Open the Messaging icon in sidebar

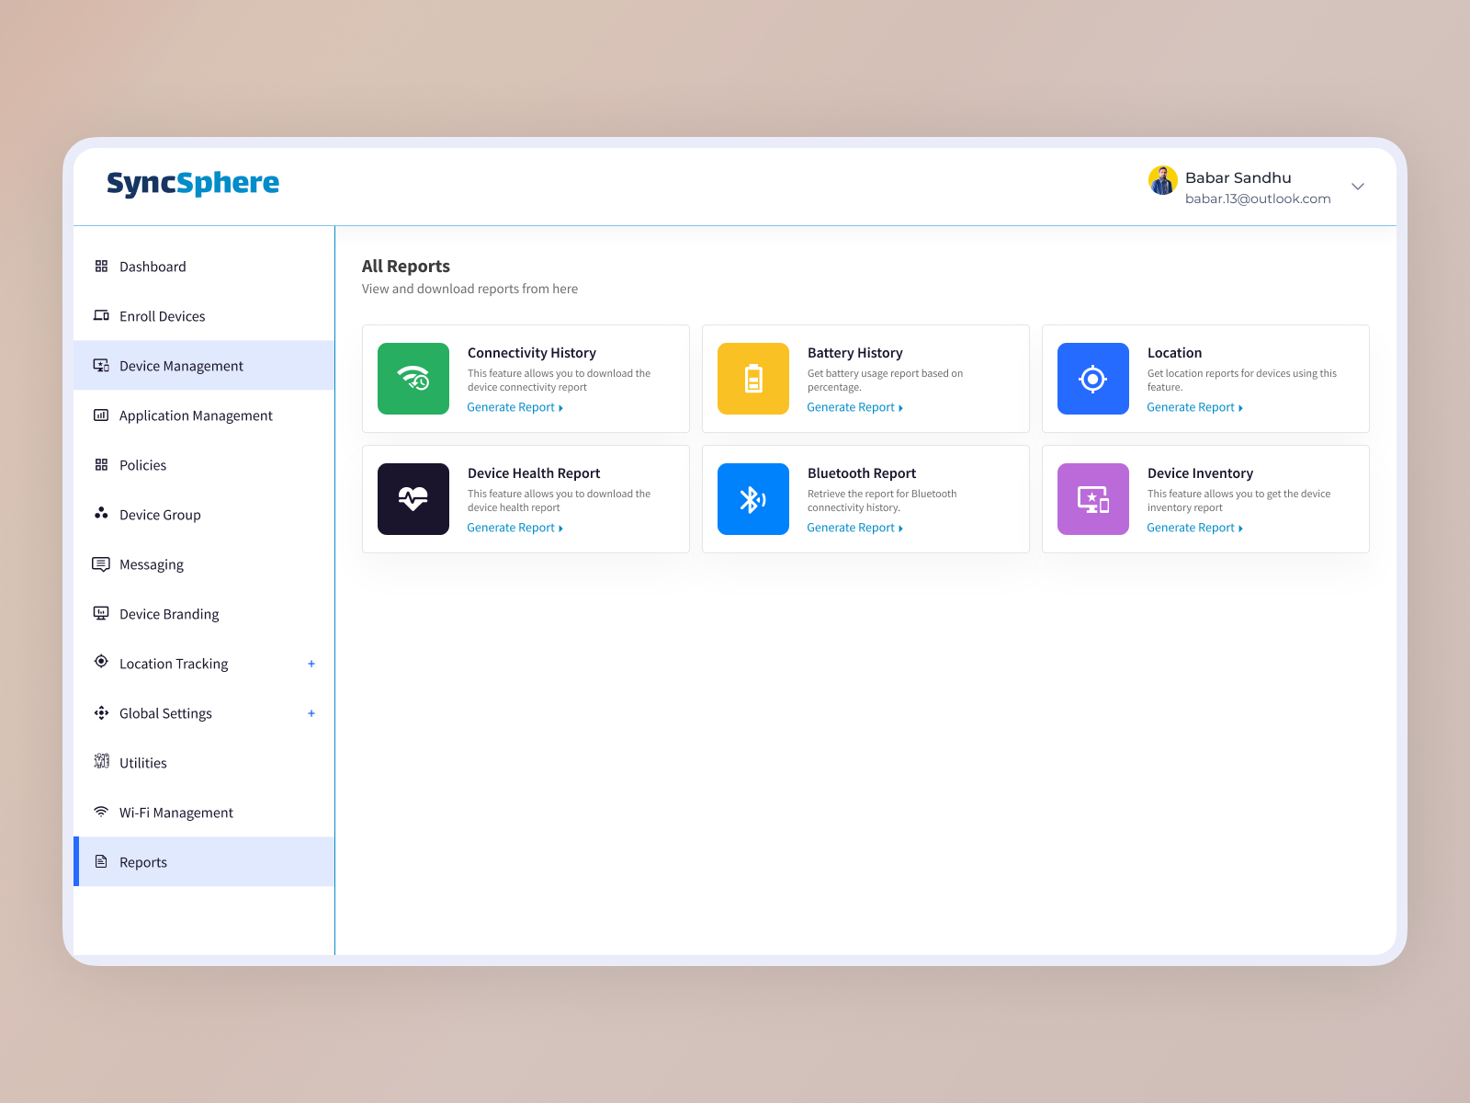101,563
